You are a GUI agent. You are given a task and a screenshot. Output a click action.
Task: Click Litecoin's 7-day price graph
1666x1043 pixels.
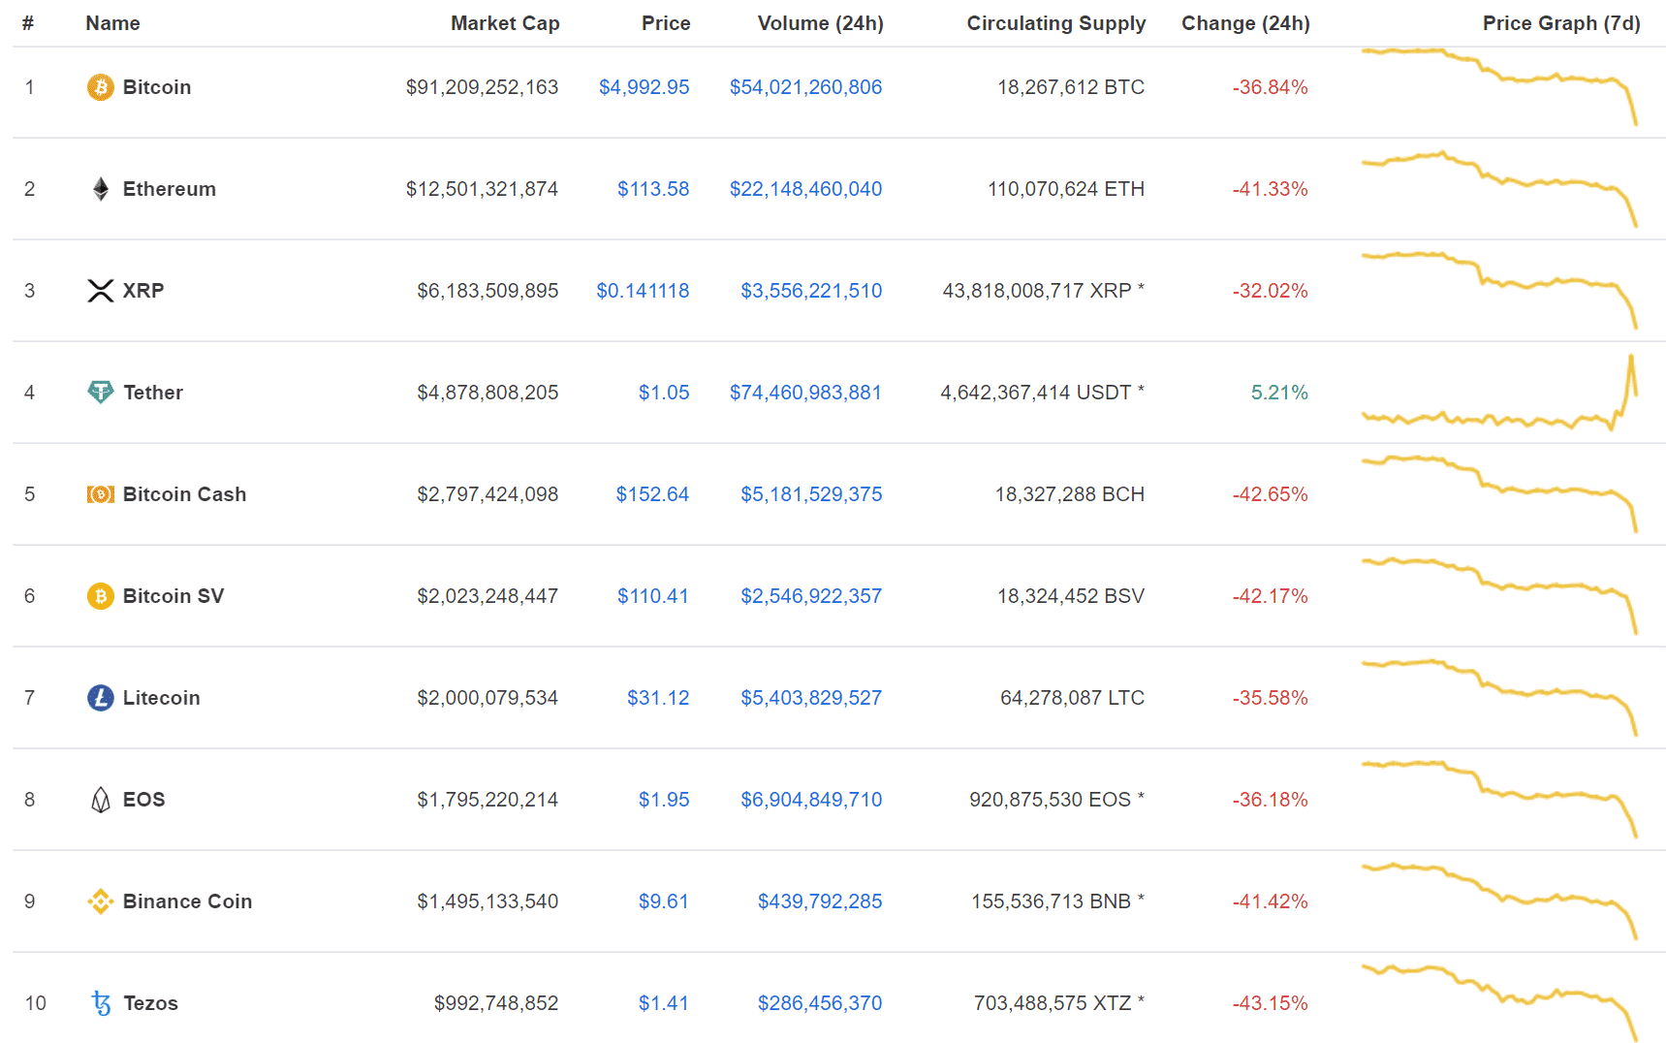pyautogui.click(x=1499, y=698)
